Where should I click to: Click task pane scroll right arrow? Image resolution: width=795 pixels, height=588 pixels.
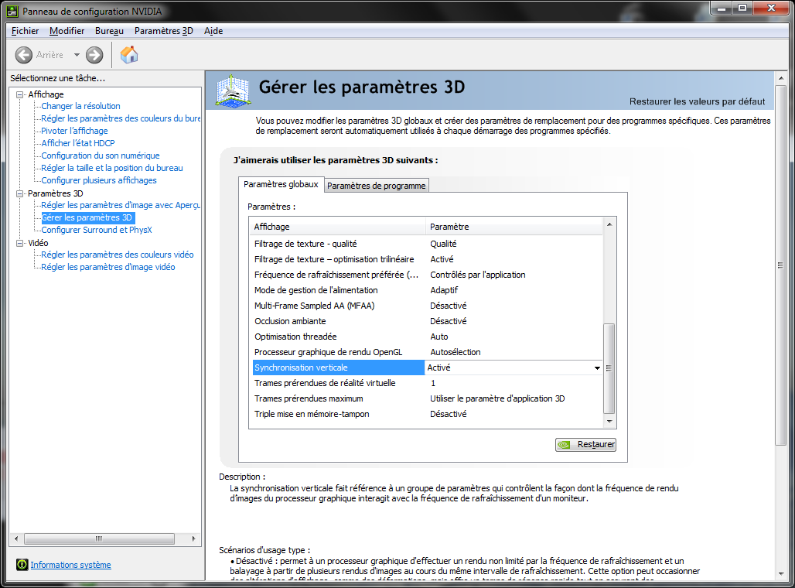pos(193,538)
